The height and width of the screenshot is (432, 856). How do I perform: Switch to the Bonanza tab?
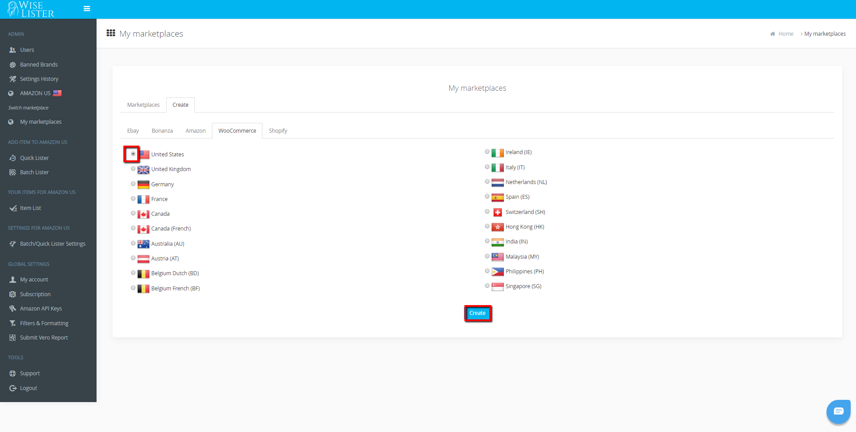click(162, 131)
